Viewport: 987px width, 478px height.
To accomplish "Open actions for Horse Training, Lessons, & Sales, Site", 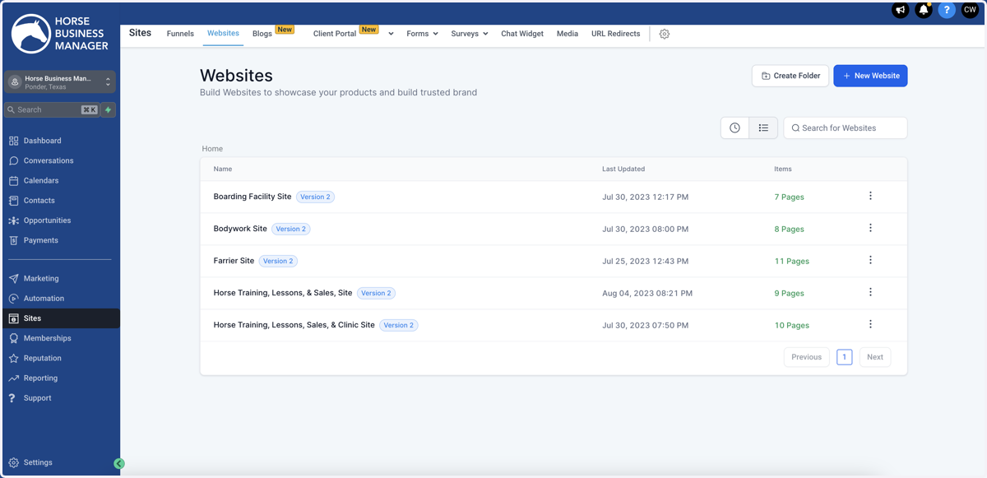I will click(x=870, y=292).
